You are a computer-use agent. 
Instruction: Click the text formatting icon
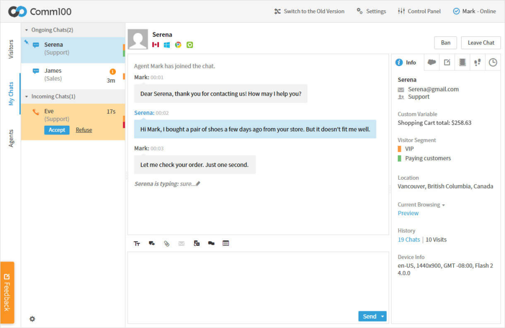137,243
